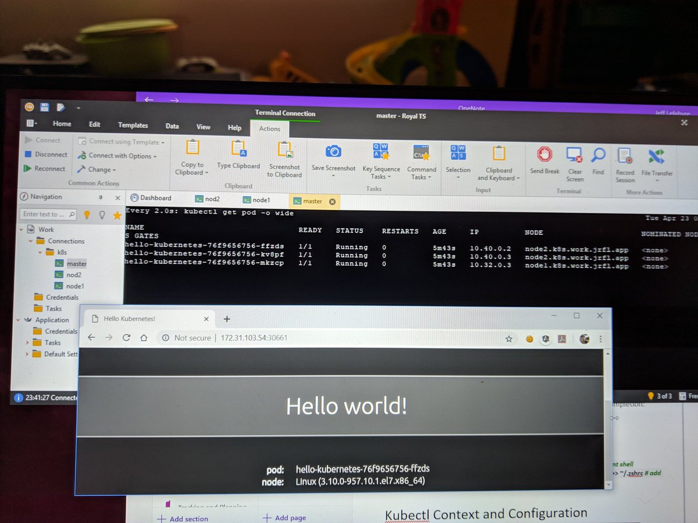Select master connection in tree
Viewport: 698px width, 523px height.
[71, 264]
